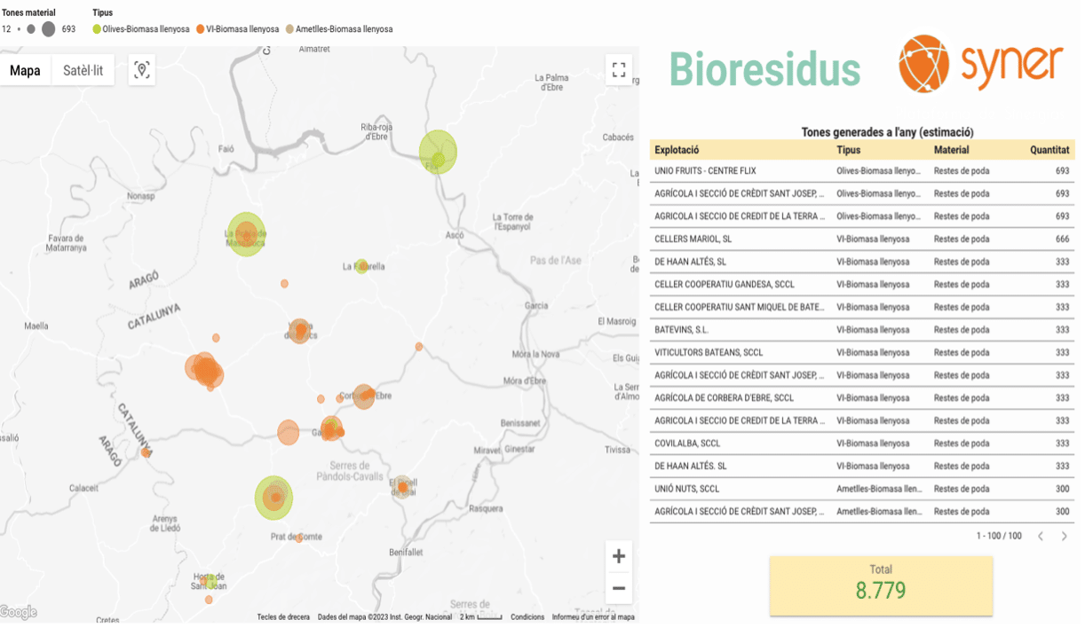The width and height of the screenshot is (1085, 628).
Task: Select row CELLER COOPERATIU GANDESA, SCCL
Action: (862, 284)
